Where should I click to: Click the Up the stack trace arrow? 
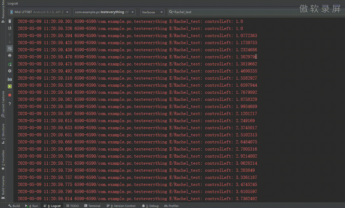[10, 35]
